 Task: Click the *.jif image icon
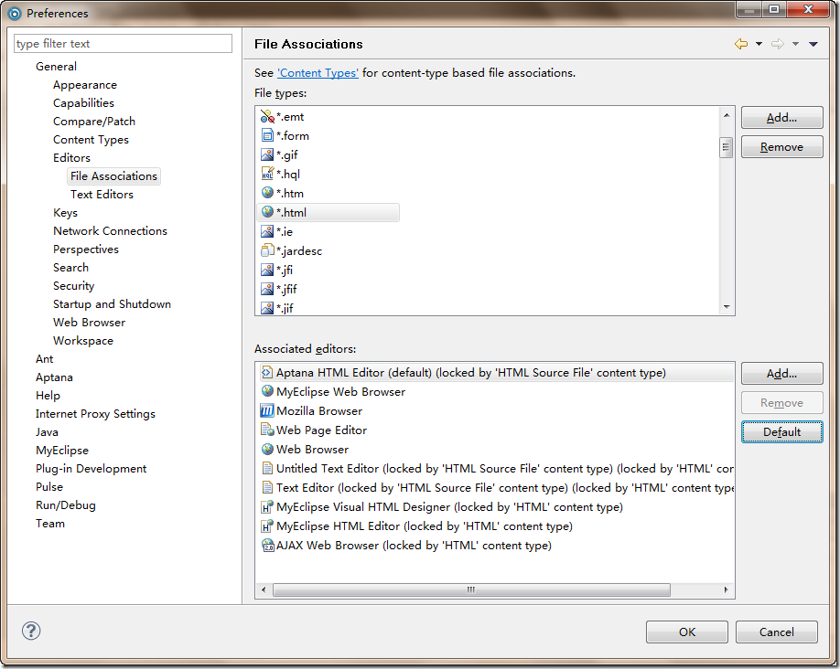pos(267,308)
